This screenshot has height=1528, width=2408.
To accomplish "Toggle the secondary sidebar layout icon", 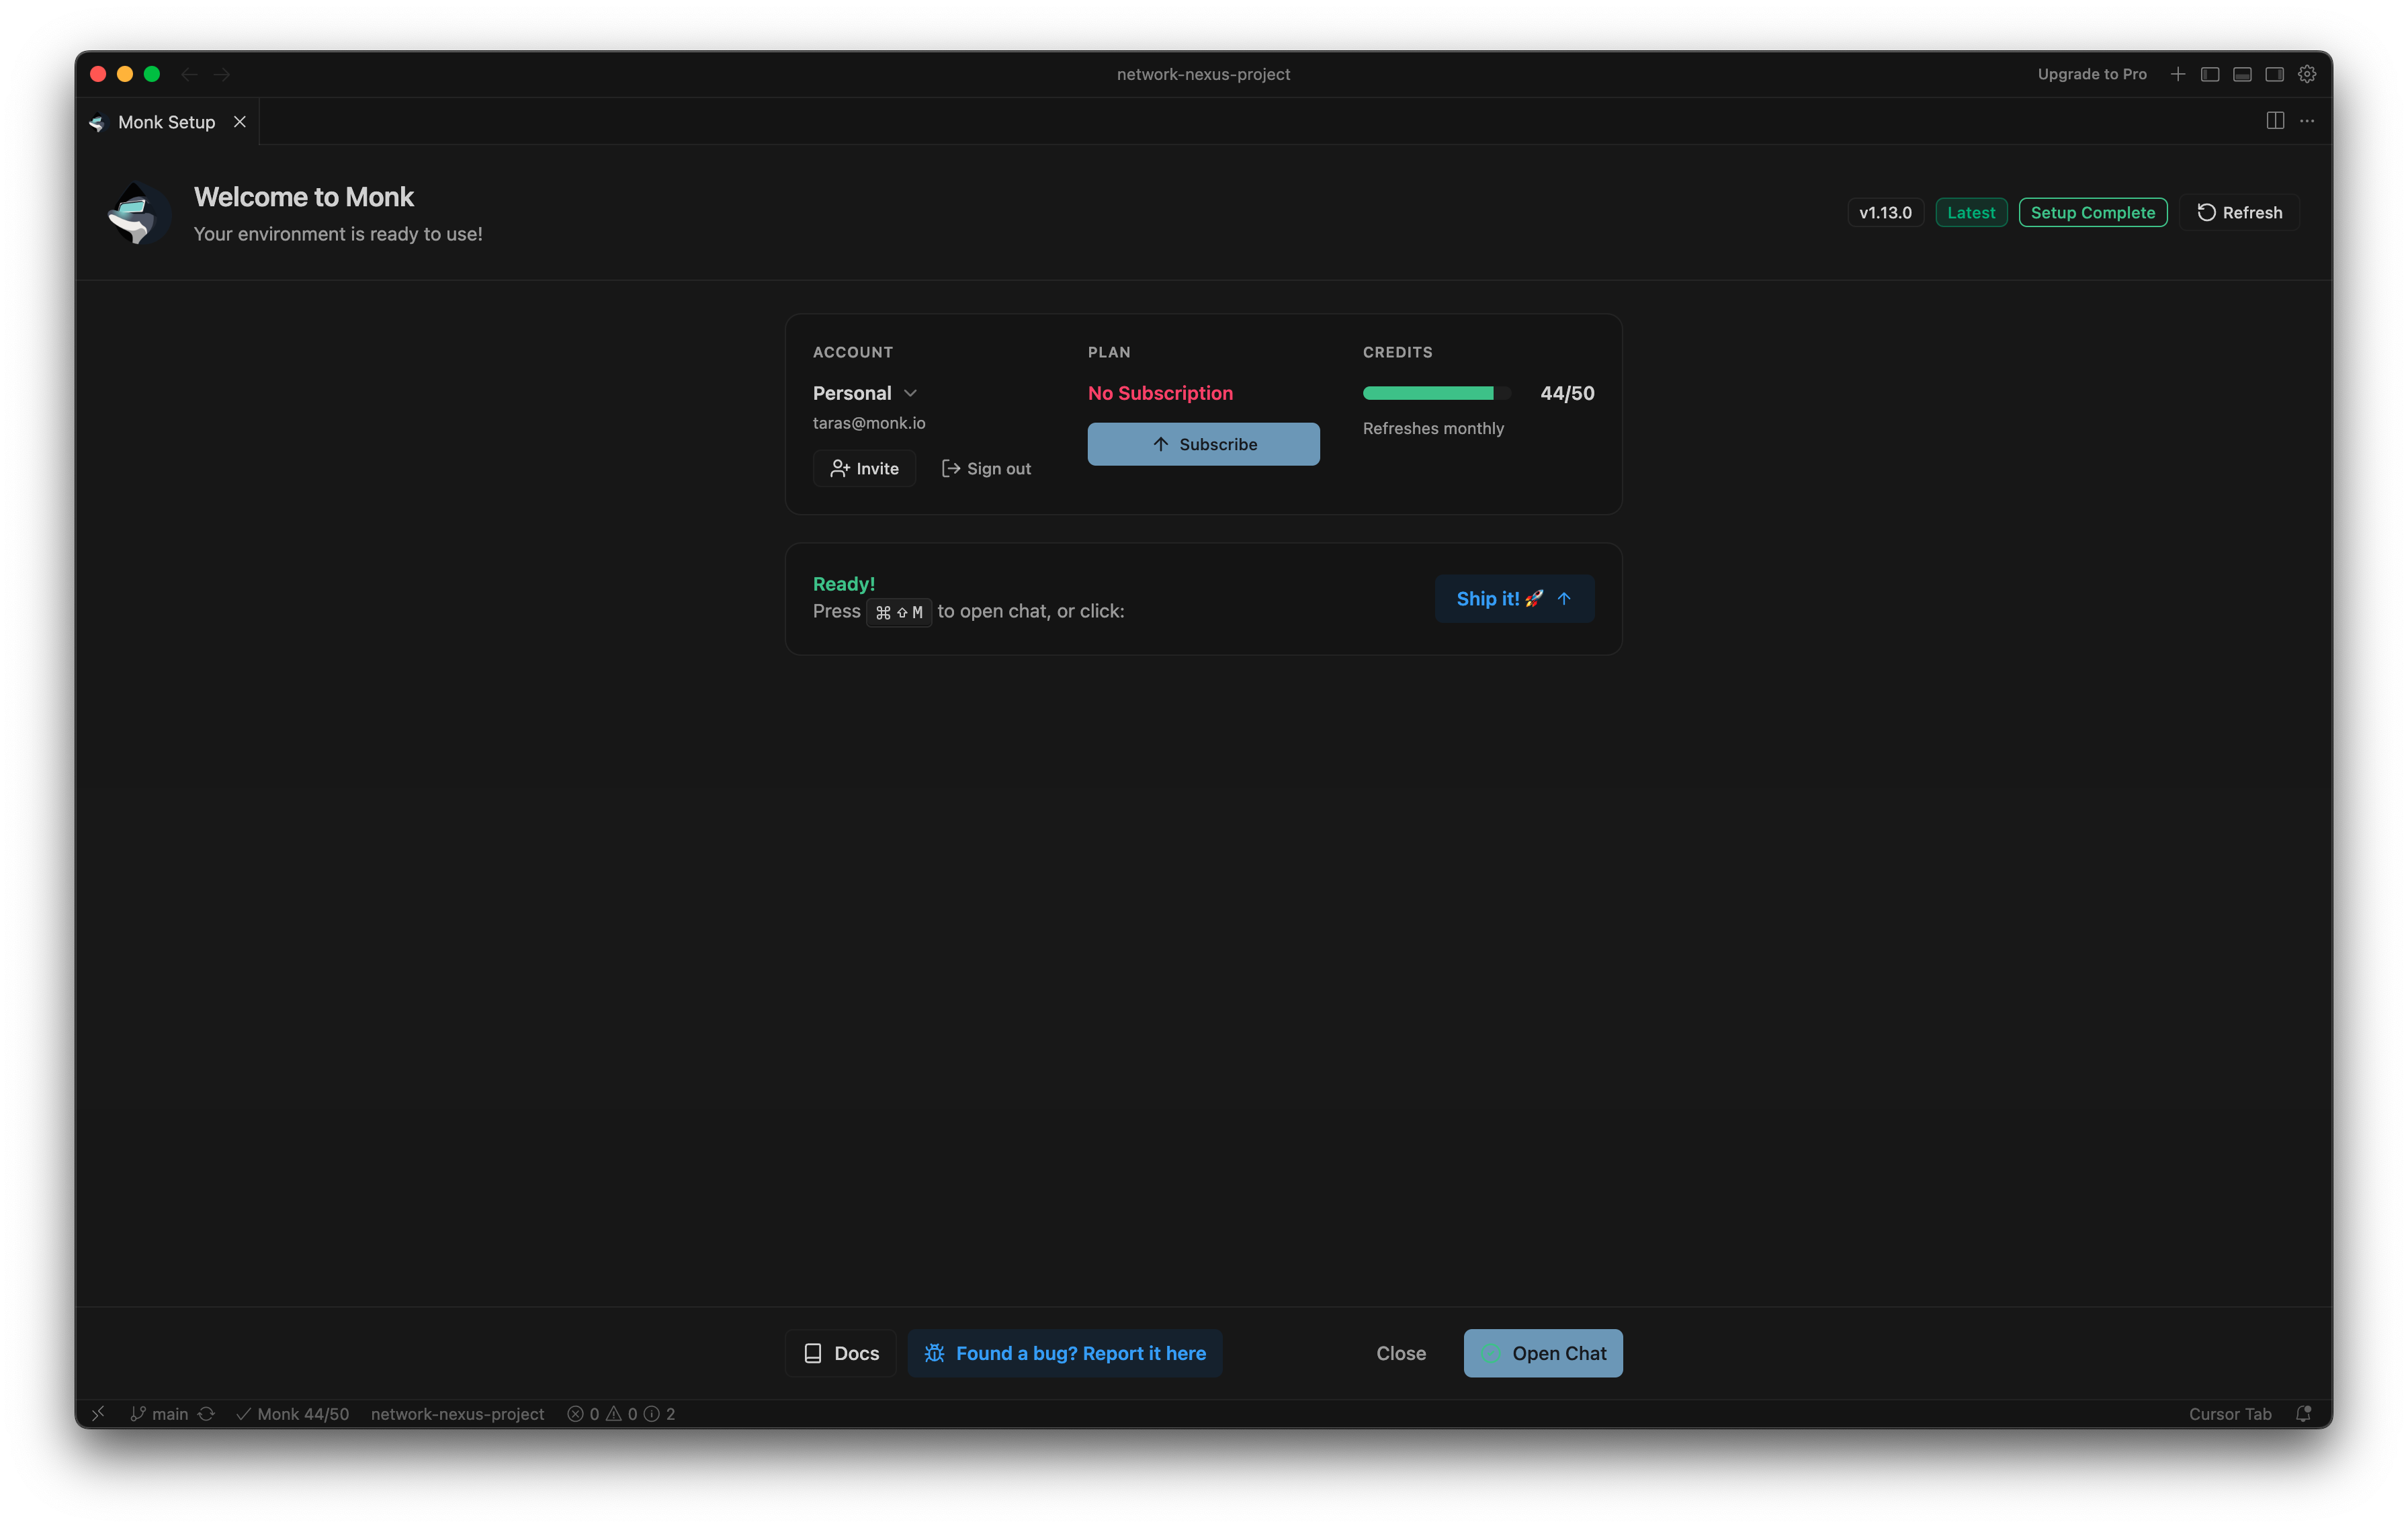I will point(2274,74).
